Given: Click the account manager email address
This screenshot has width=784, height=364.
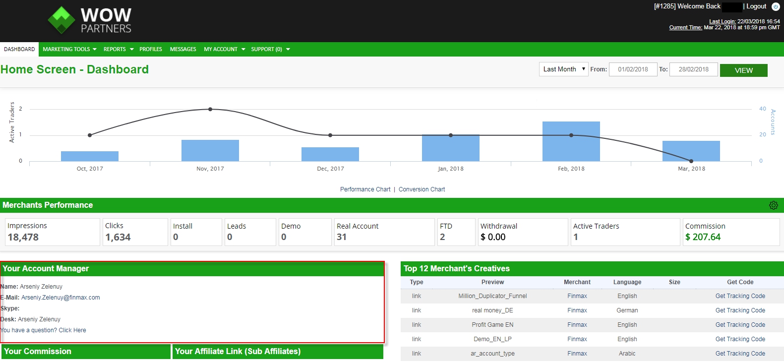Looking at the screenshot, I should (60, 298).
